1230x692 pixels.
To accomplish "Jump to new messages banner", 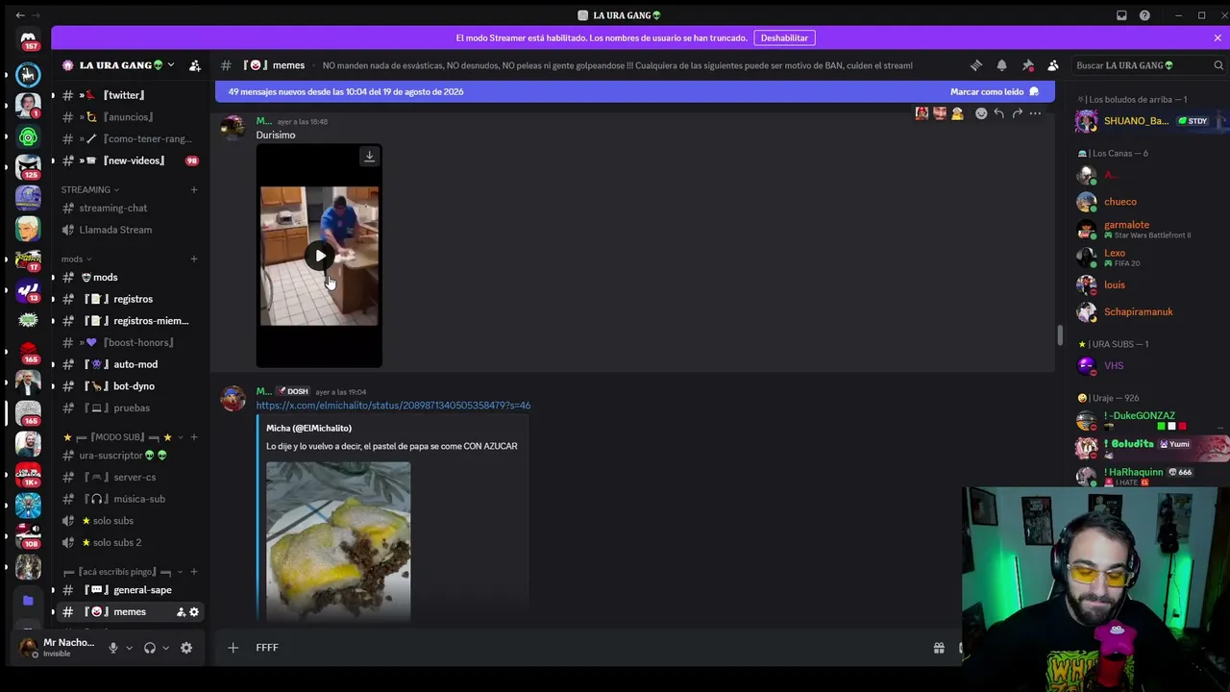I will 346,91.
